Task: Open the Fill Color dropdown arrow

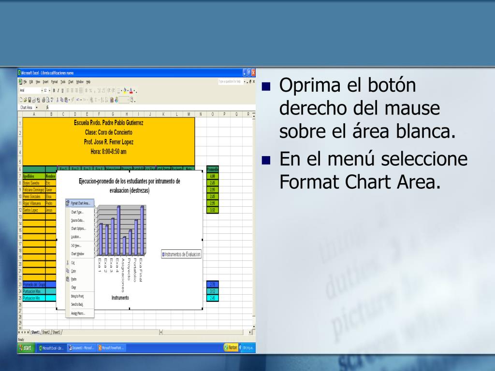Action: point(128,91)
